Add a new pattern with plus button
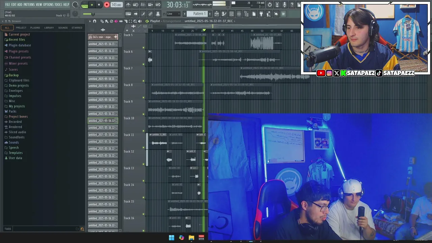The image size is (432, 243). click(x=210, y=14)
